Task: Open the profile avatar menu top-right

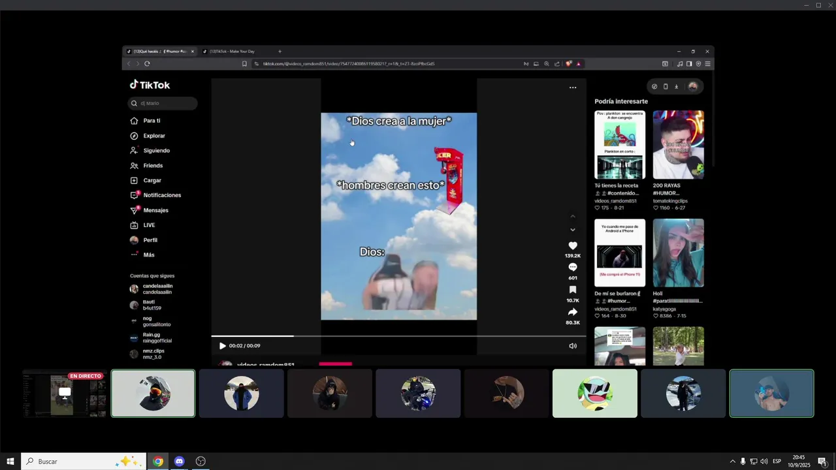Action: click(x=693, y=86)
